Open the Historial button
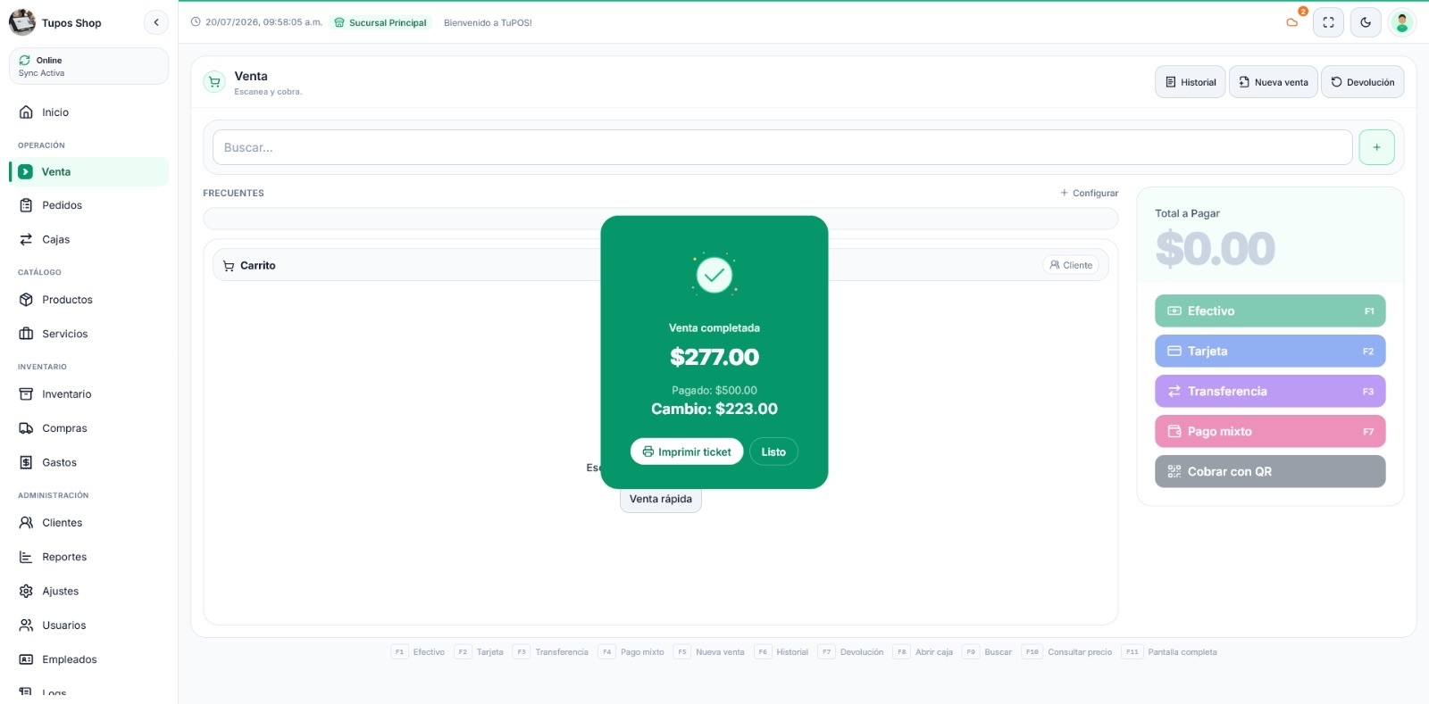The image size is (1429, 704). 1190,82
